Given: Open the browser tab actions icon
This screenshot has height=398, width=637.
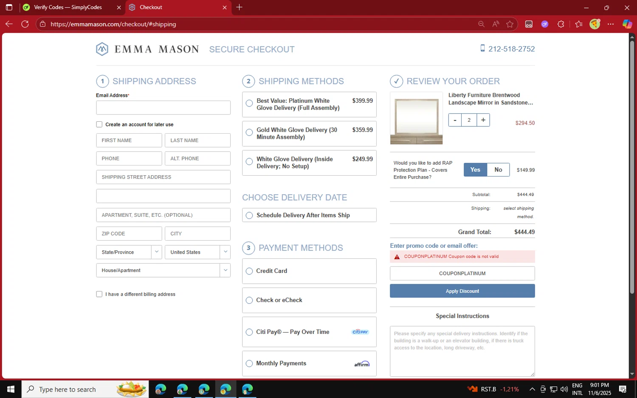Looking at the screenshot, I should (x=9, y=7).
